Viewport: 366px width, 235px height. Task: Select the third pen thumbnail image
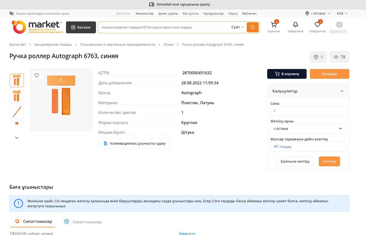pyautogui.click(x=17, y=112)
